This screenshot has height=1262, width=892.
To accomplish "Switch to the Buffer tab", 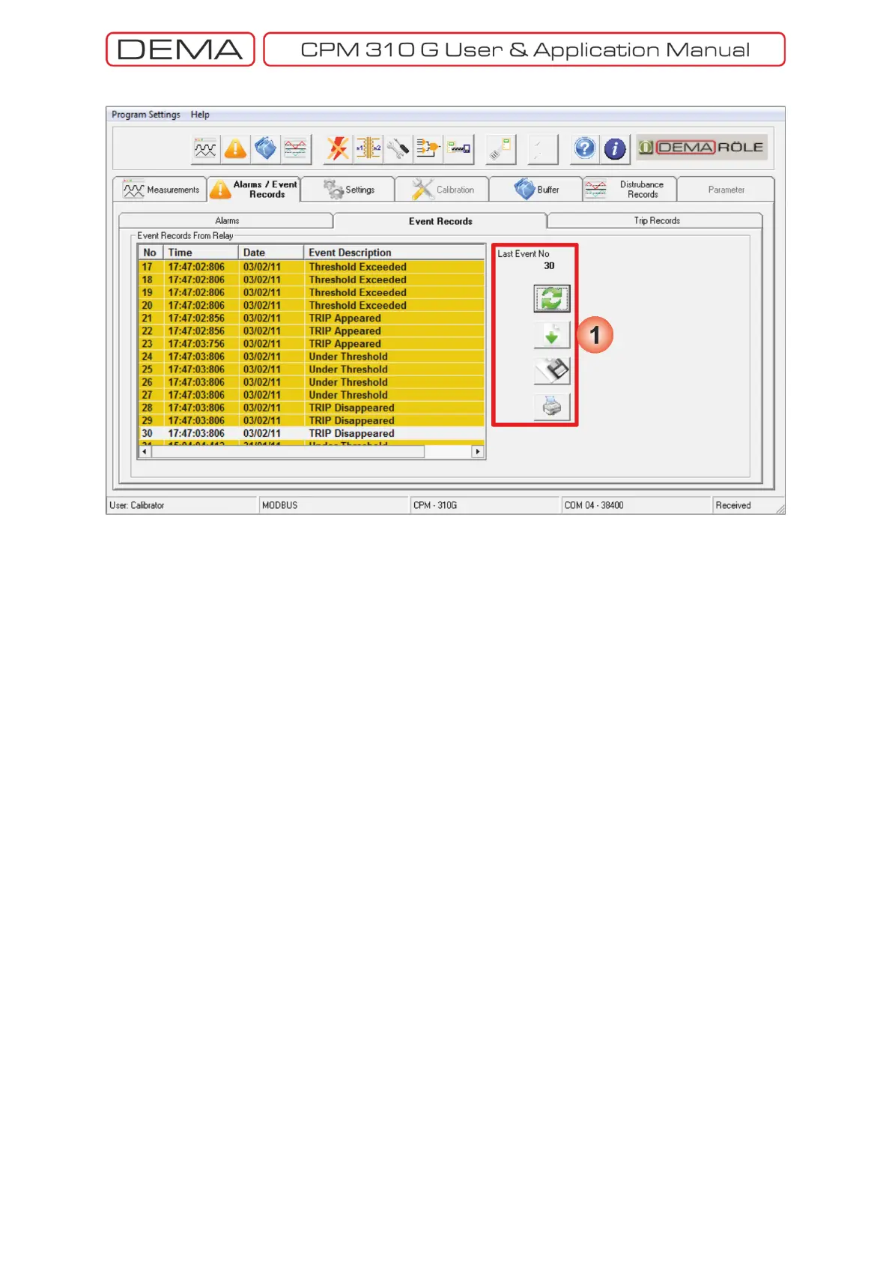I will pos(536,190).
